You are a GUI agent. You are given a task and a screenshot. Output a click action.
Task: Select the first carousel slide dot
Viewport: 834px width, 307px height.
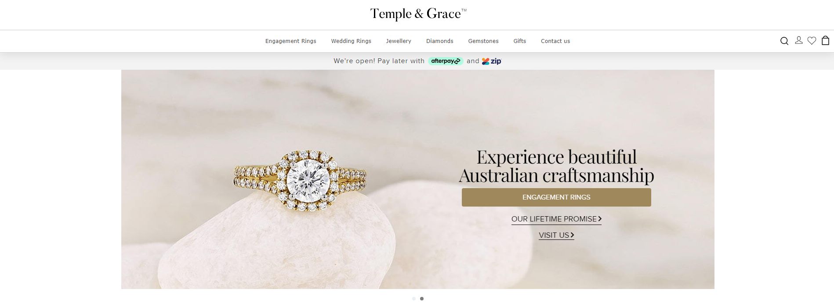(x=414, y=299)
